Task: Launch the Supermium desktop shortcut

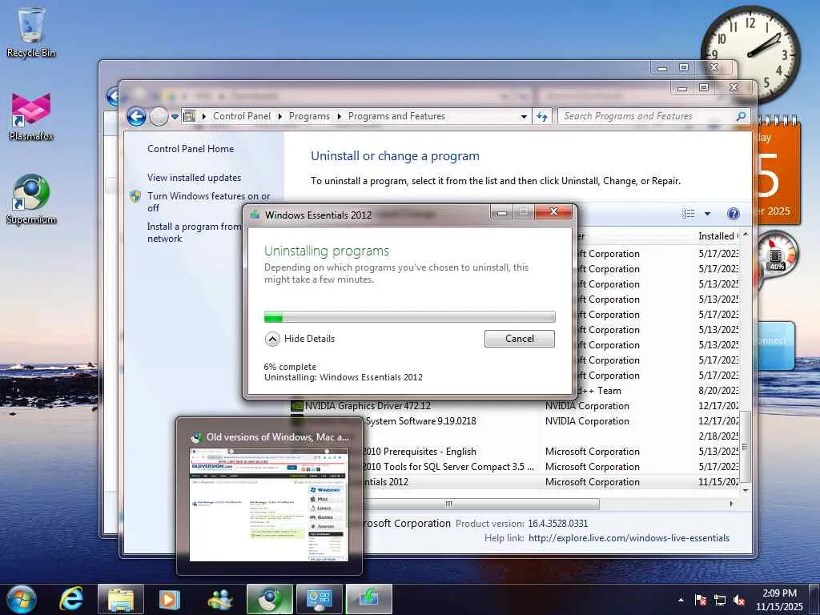Action: [31, 199]
